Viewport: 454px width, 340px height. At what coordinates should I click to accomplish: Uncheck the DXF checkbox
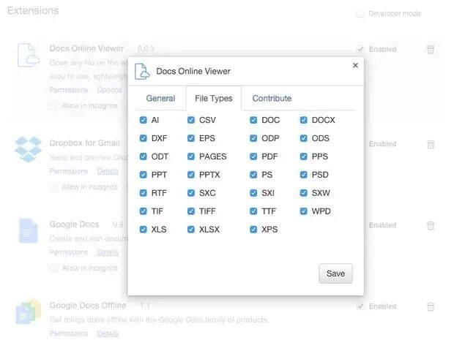coord(144,138)
